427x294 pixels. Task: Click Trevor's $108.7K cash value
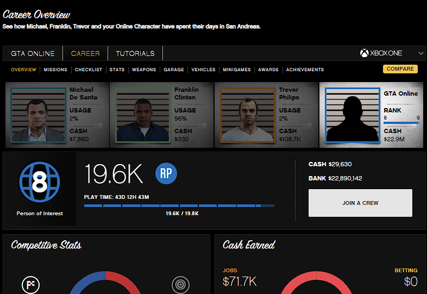pyautogui.click(x=290, y=139)
